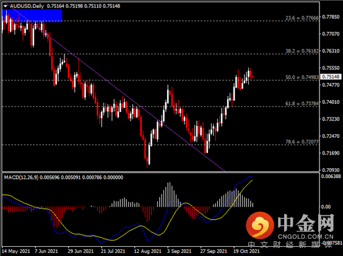Click the 14 May 2021 date label
The width and height of the screenshot is (343, 256).
coord(15,251)
